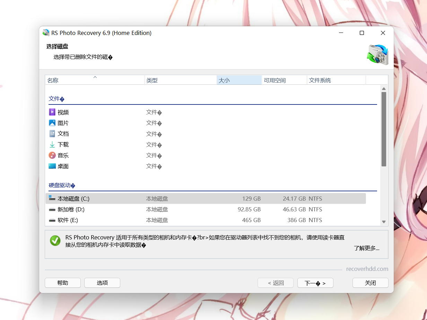427x320 pixels.
Task: Click the 386 GB free space value
Action: tap(297, 220)
